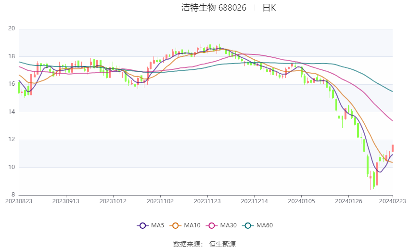Image resolution: width=409 pixels, height=249 pixels.
Task: Click the teal MA60 line's right end
Action: pyautogui.click(x=392, y=91)
